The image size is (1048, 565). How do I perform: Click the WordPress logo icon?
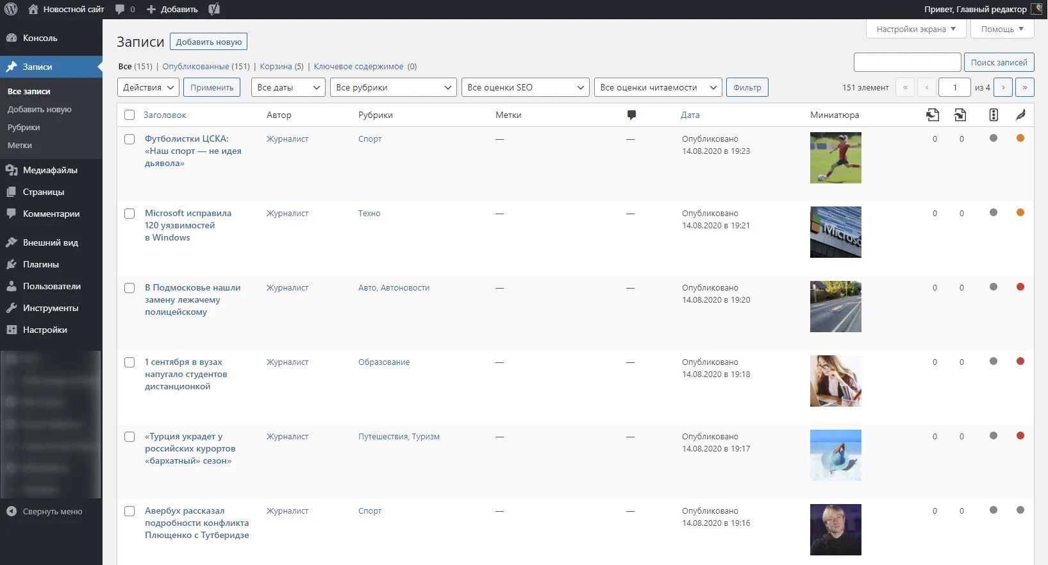click(11, 9)
